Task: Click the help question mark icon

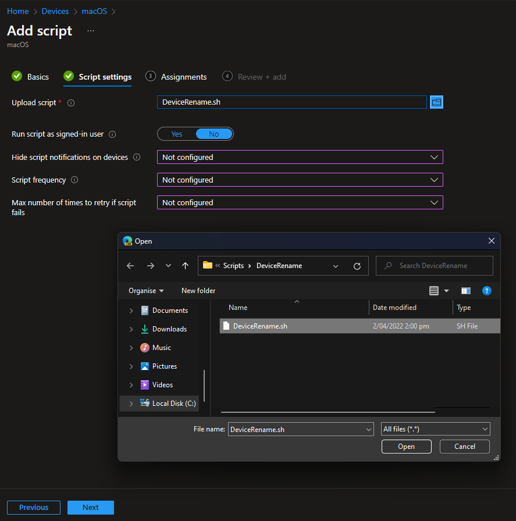Action: (x=487, y=291)
